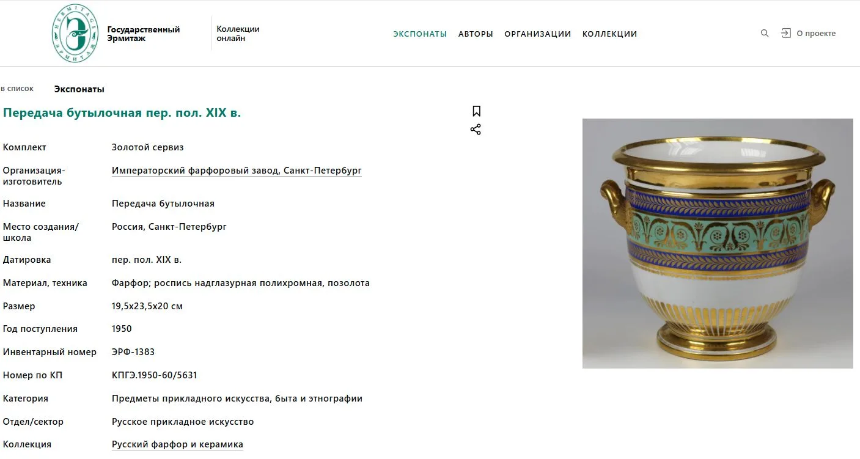The width and height of the screenshot is (860, 459).
Task: Open the Императорский фарфоровый завод link
Action: coord(237,171)
